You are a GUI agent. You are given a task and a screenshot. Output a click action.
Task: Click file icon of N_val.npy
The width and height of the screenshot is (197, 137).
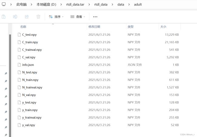coord(19,95)
